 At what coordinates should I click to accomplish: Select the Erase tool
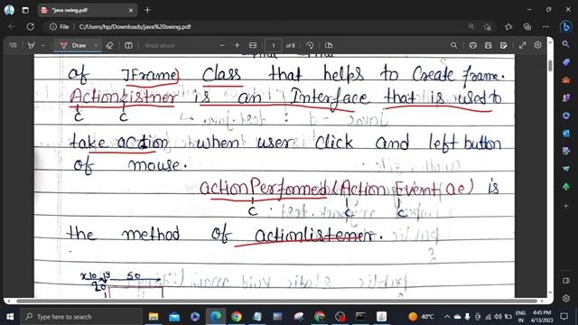tap(109, 45)
